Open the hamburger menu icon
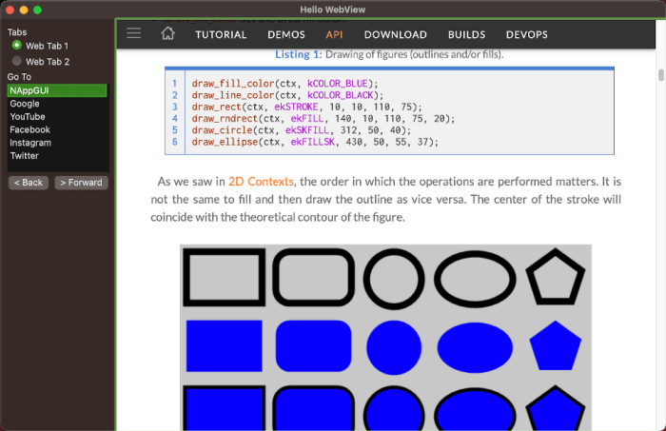The width and height of the screenshot is (666, 431). coord(133,33)
